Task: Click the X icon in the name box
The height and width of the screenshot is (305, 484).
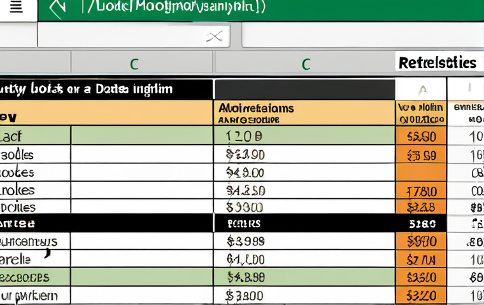Action: (215, 37)
